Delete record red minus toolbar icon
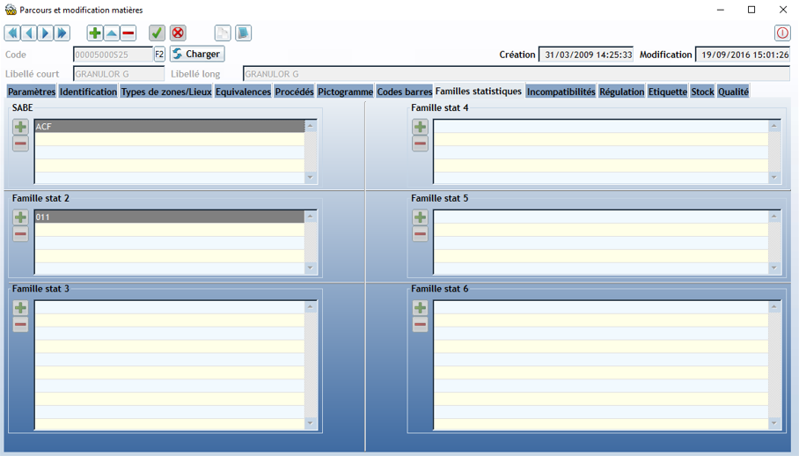799x456 pixels. [128, 33]
